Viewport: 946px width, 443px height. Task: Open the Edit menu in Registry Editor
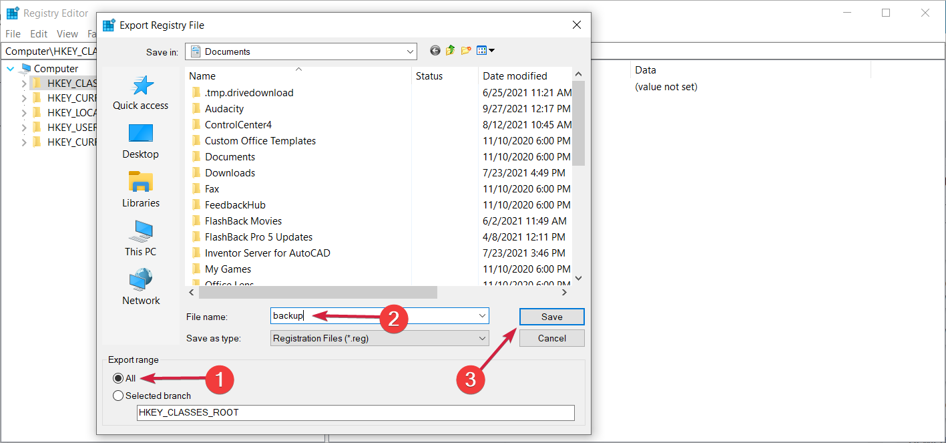39,34
